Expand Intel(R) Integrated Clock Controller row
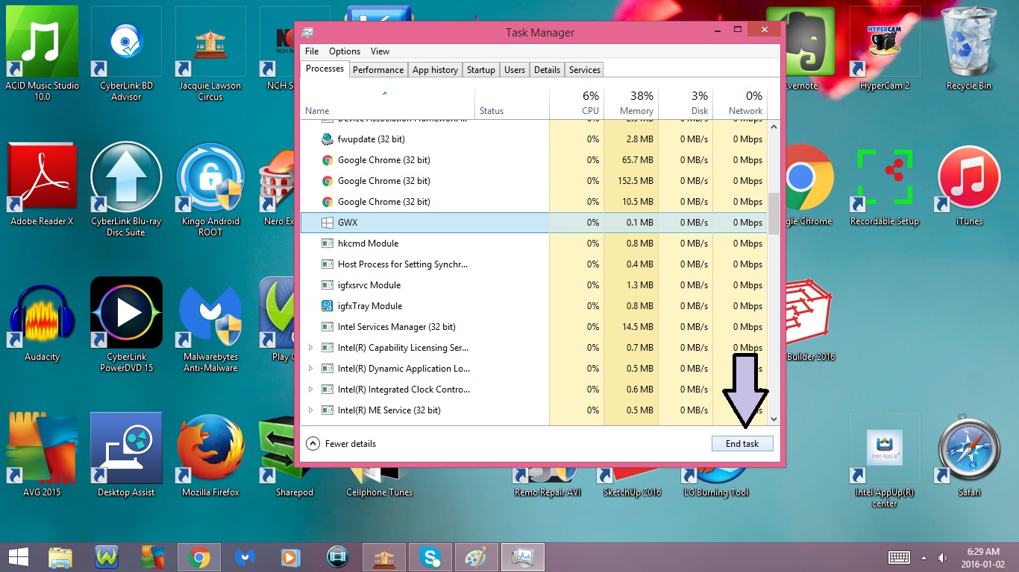The image size is (1019, 572). coord(311,390)
